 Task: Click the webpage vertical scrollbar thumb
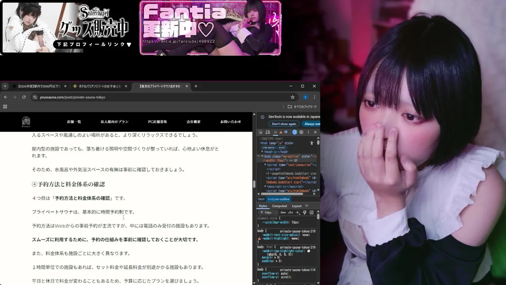(254, 184)
